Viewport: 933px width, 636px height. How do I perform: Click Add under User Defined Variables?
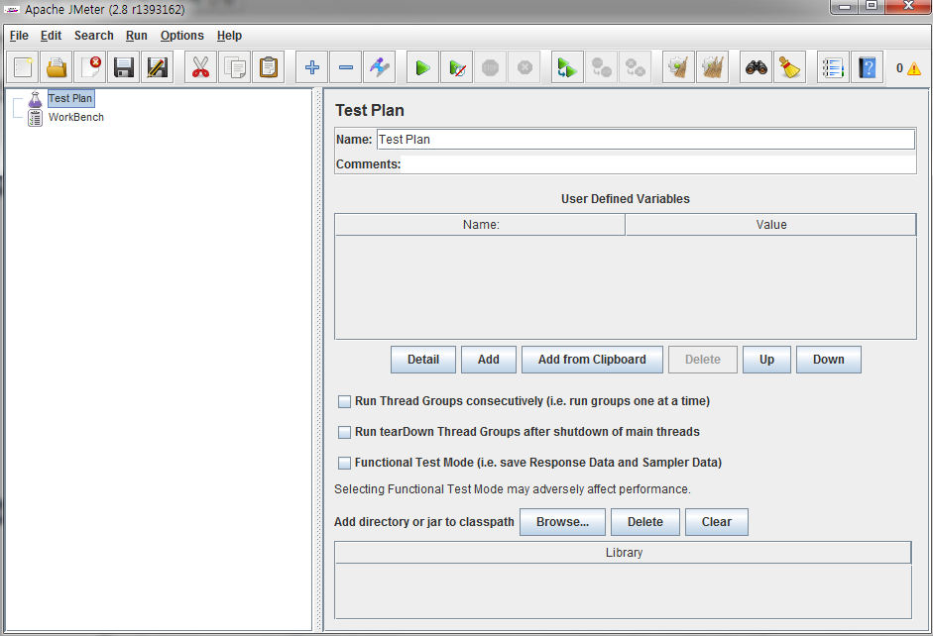coord(489,360)
